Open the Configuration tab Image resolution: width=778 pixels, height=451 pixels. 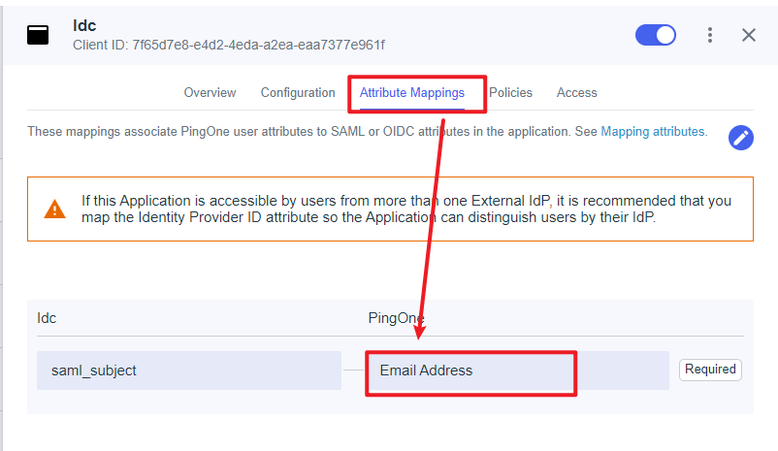pyautogui.click(x=298, y=93)
